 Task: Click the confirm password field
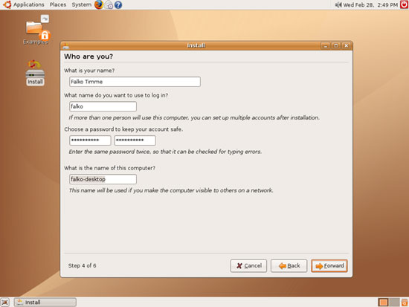[x=135, y=140]
